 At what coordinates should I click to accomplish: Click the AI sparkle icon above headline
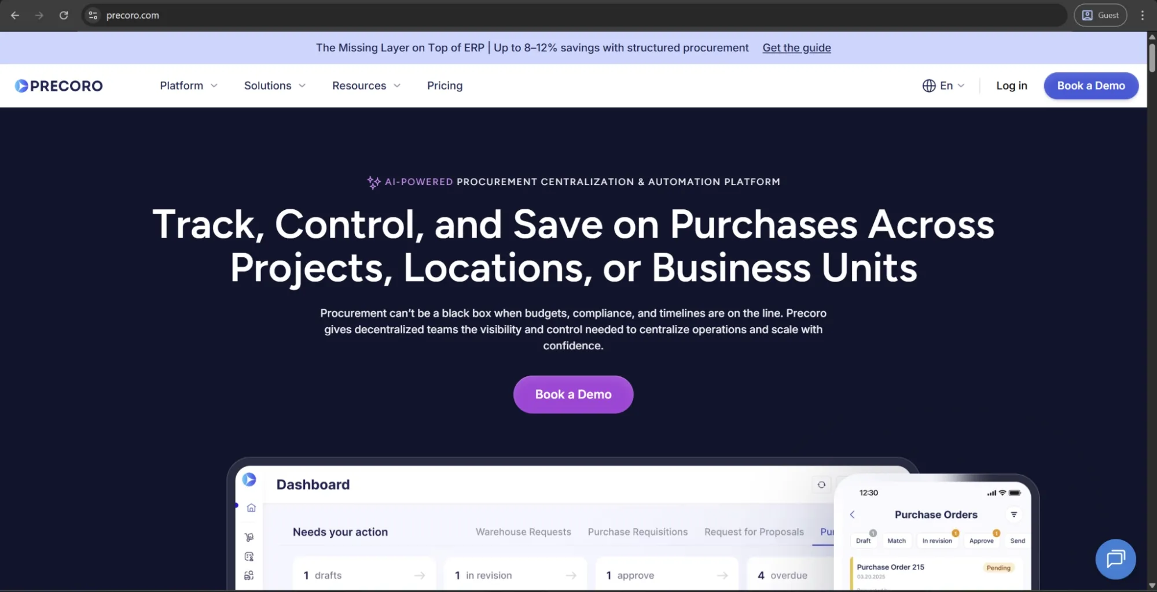[x=374, y=182]
